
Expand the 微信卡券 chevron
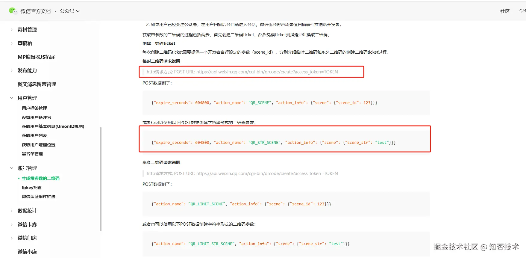[x=12, y=224]
